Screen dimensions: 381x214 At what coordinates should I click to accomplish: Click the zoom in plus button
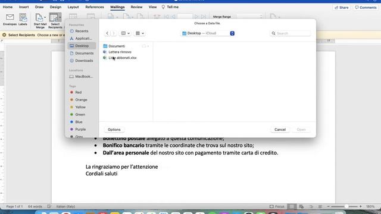click(x=361, y=206)
